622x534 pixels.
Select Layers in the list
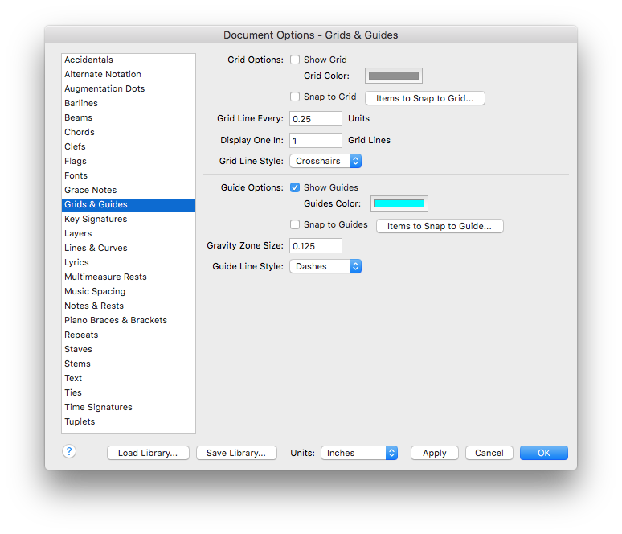pyautogui.click(x=128, y=233)
